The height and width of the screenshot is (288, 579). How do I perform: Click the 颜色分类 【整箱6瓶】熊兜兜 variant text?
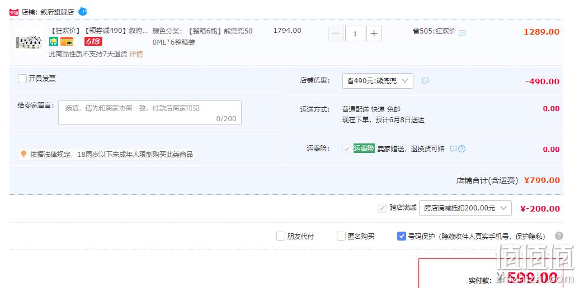[203, 36]
